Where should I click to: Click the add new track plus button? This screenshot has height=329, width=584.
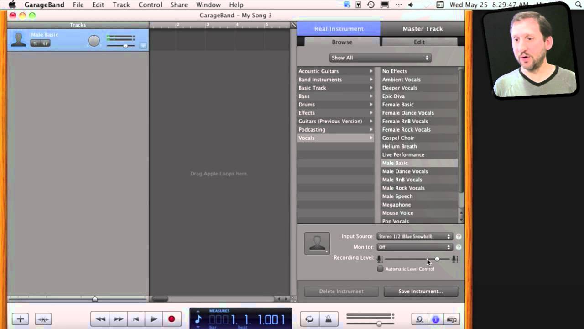point(20,319)
